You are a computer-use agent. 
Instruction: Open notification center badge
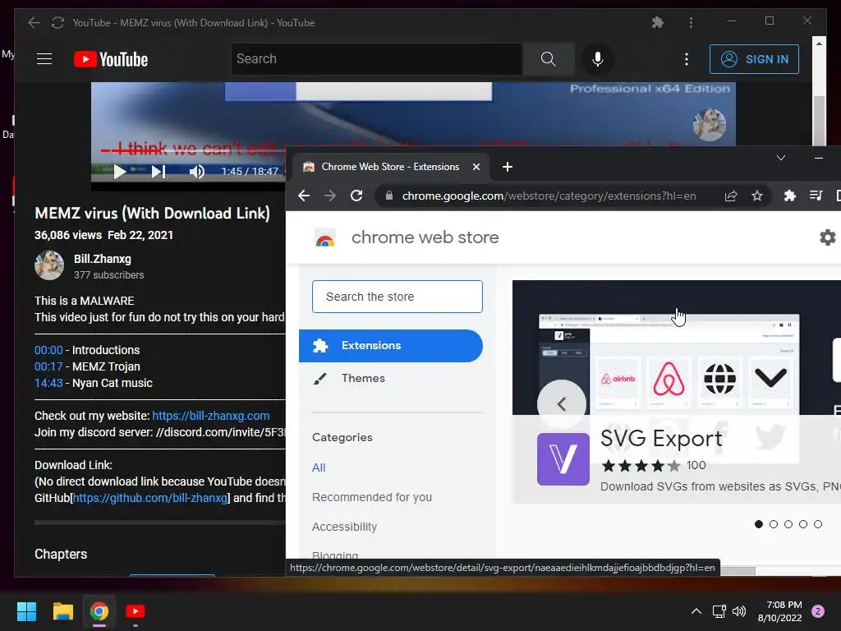point(818,611)
